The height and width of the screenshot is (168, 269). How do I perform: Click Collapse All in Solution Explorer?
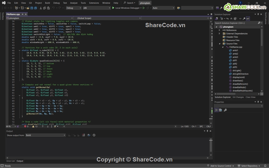point(231,18)
